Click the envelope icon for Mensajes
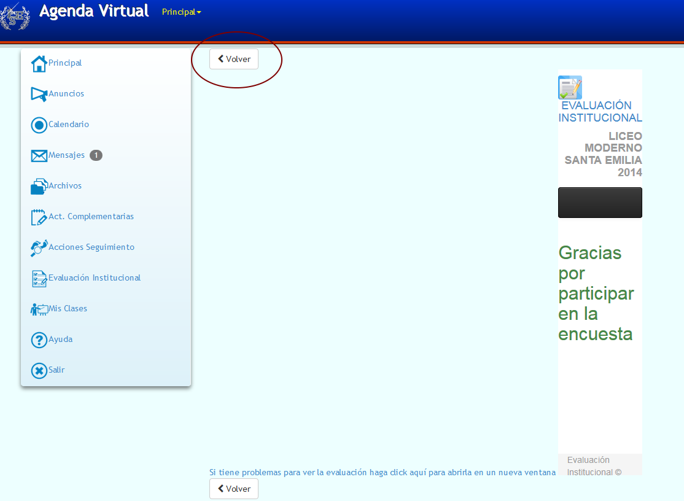 [39, 156]
